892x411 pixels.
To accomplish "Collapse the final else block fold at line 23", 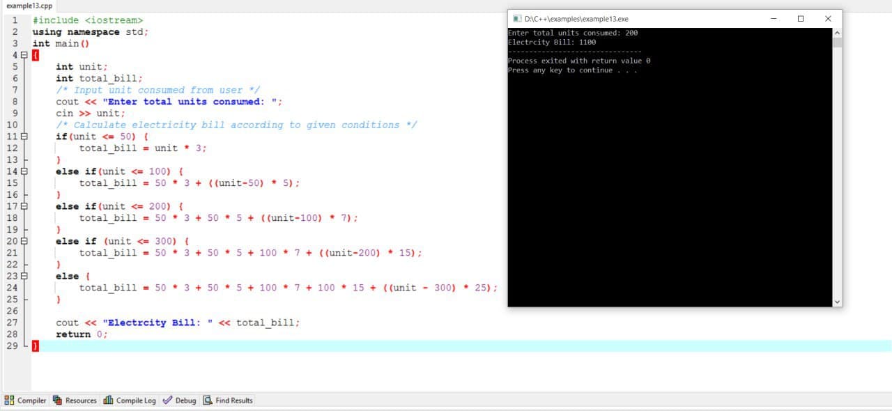I will tap(24, 276).
